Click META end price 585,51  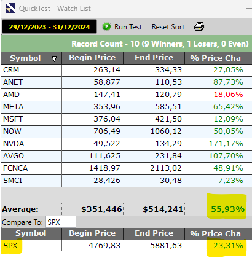click(x=168, y=107)
